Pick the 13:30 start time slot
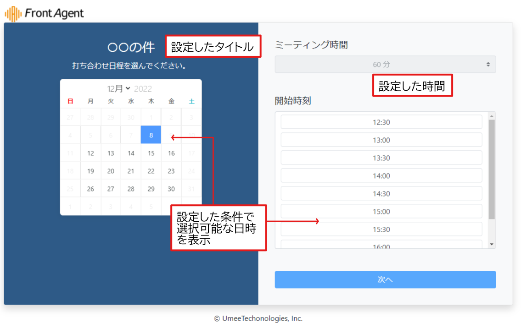 (381, 158)
